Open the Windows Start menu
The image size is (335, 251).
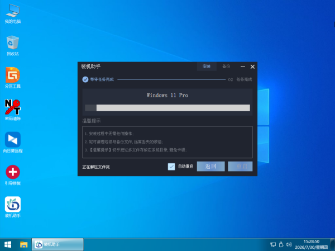(x=8, y=244)
